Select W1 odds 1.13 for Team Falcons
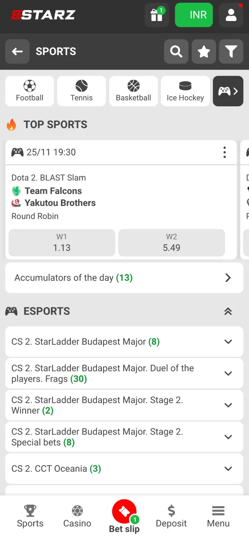The image size is (249, 538). tap(61, 243)
